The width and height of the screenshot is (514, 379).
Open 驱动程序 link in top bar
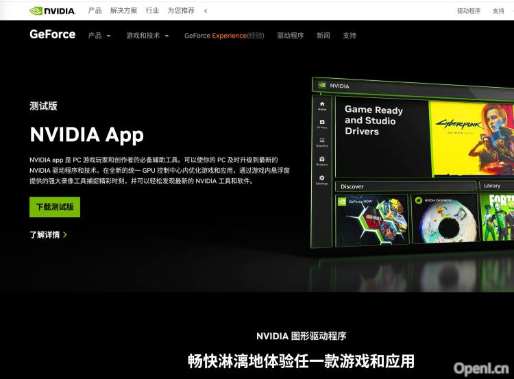click(469, 11)
